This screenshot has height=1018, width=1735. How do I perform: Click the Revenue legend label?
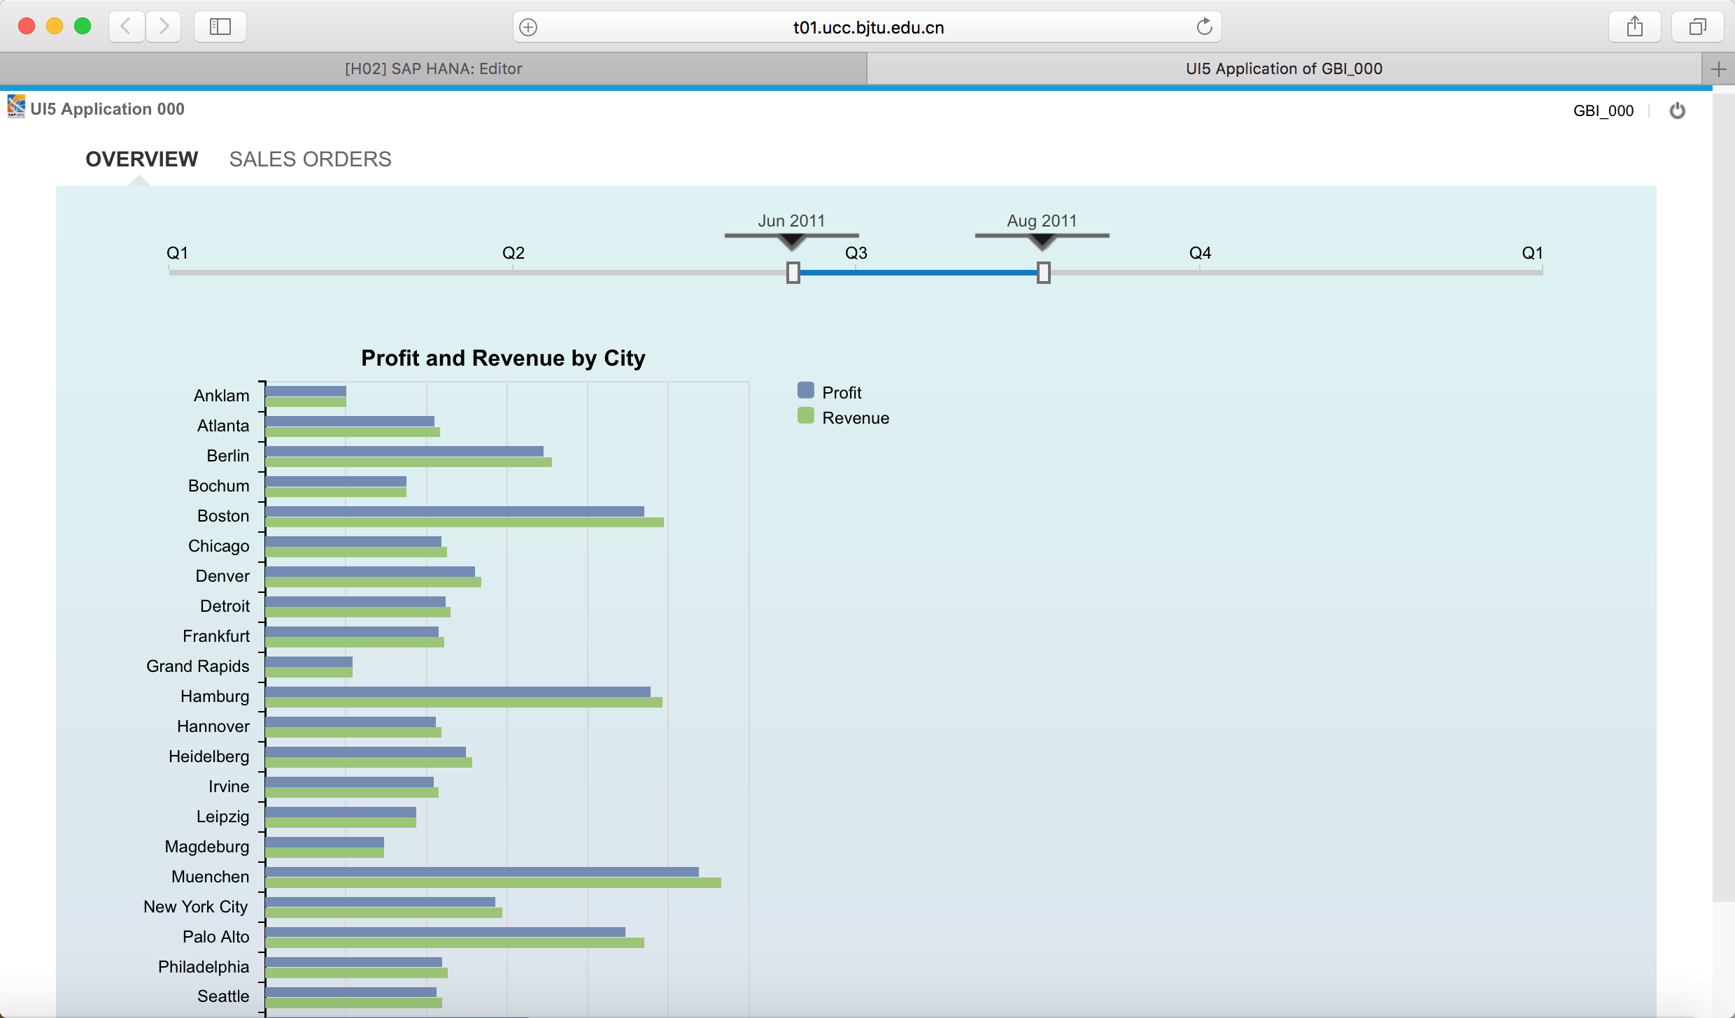pyautogui.click(x=856, y=418)
